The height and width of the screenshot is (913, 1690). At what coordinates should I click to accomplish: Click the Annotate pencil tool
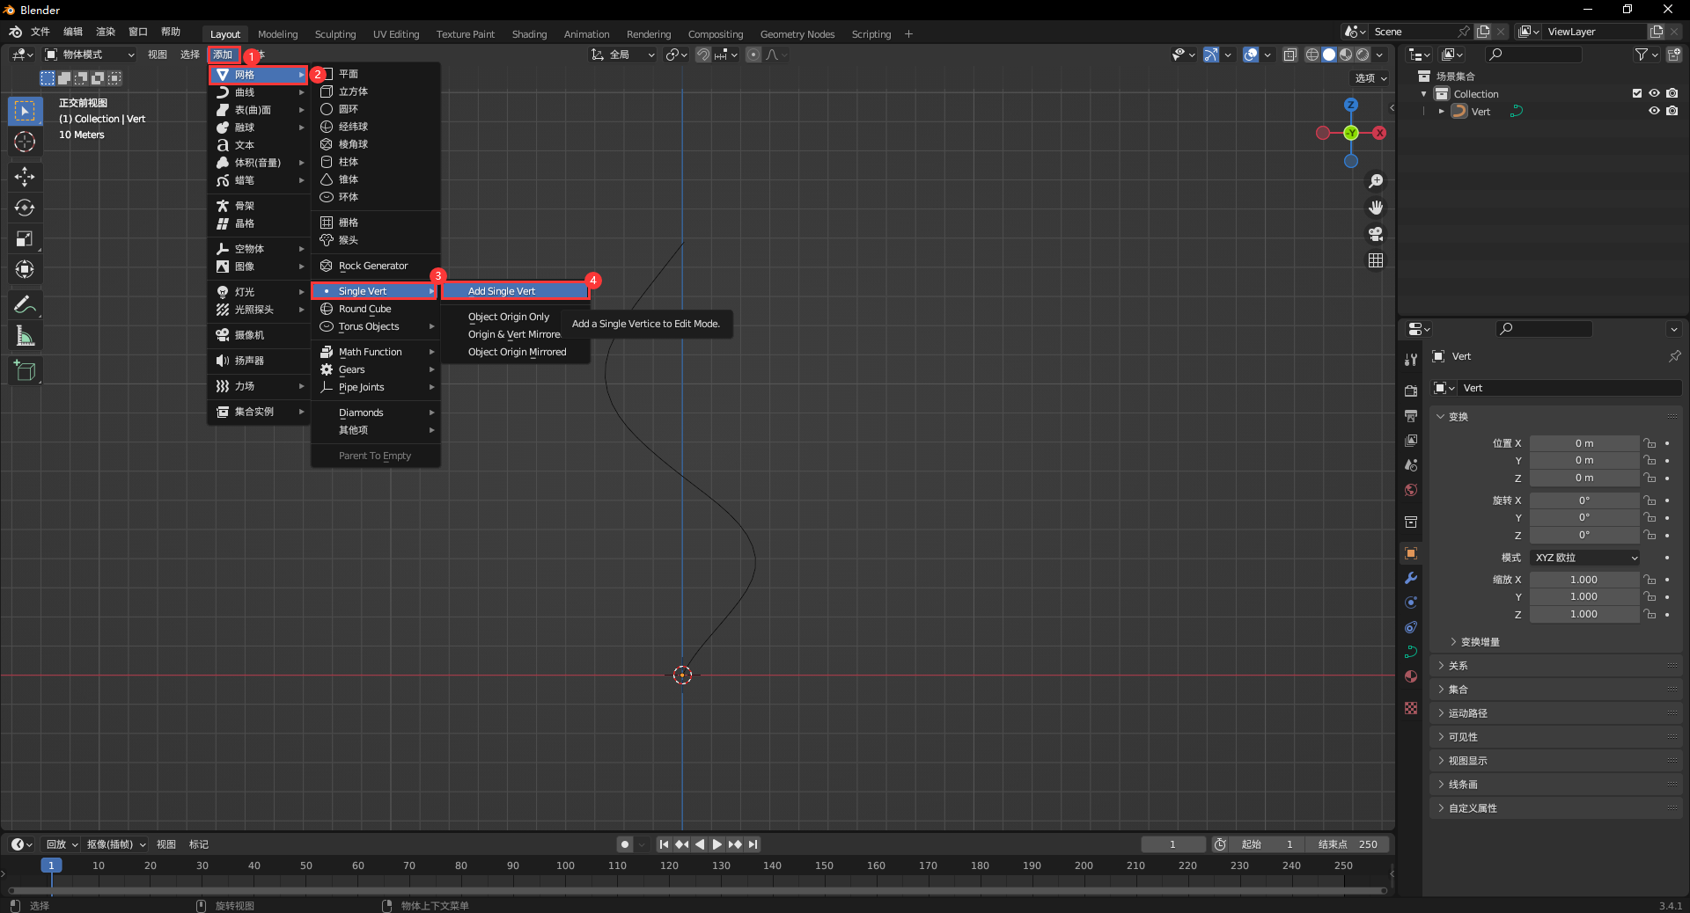pyautogui.click(x=25, y=305)
